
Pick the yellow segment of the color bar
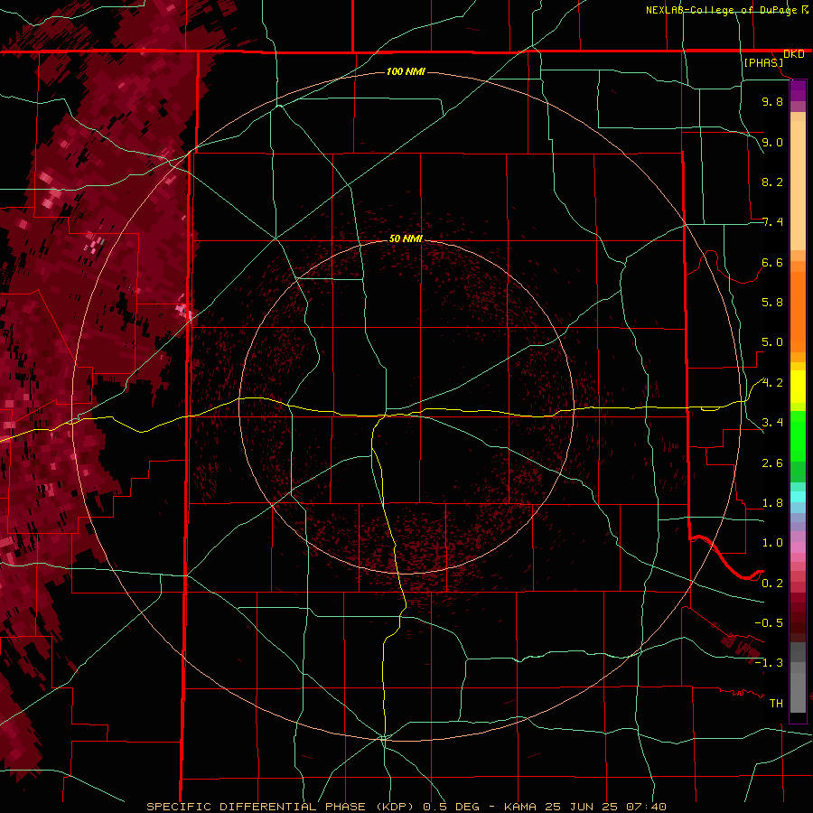click(x=798, y=387)
